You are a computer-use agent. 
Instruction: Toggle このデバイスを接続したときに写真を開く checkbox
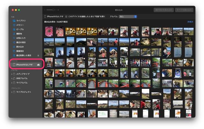(x=66, y=17)
